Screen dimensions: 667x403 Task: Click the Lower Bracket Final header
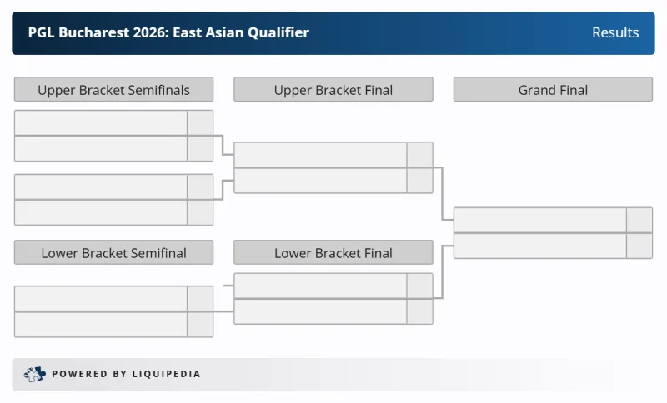pyautogui.click(x=333, y=253)
